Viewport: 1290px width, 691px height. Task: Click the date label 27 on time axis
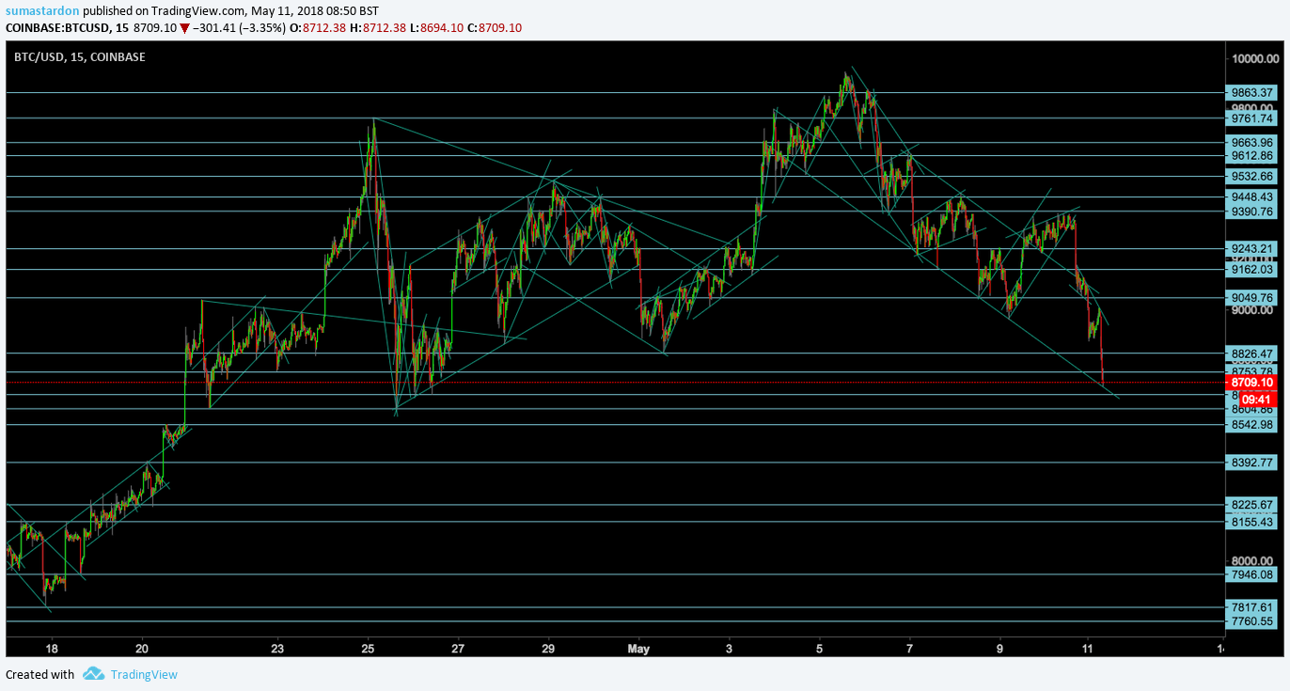(x=458, y=649)
